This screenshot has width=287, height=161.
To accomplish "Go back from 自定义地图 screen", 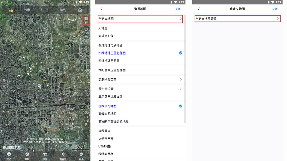I will pyautogui.click(x=199, y=9).
